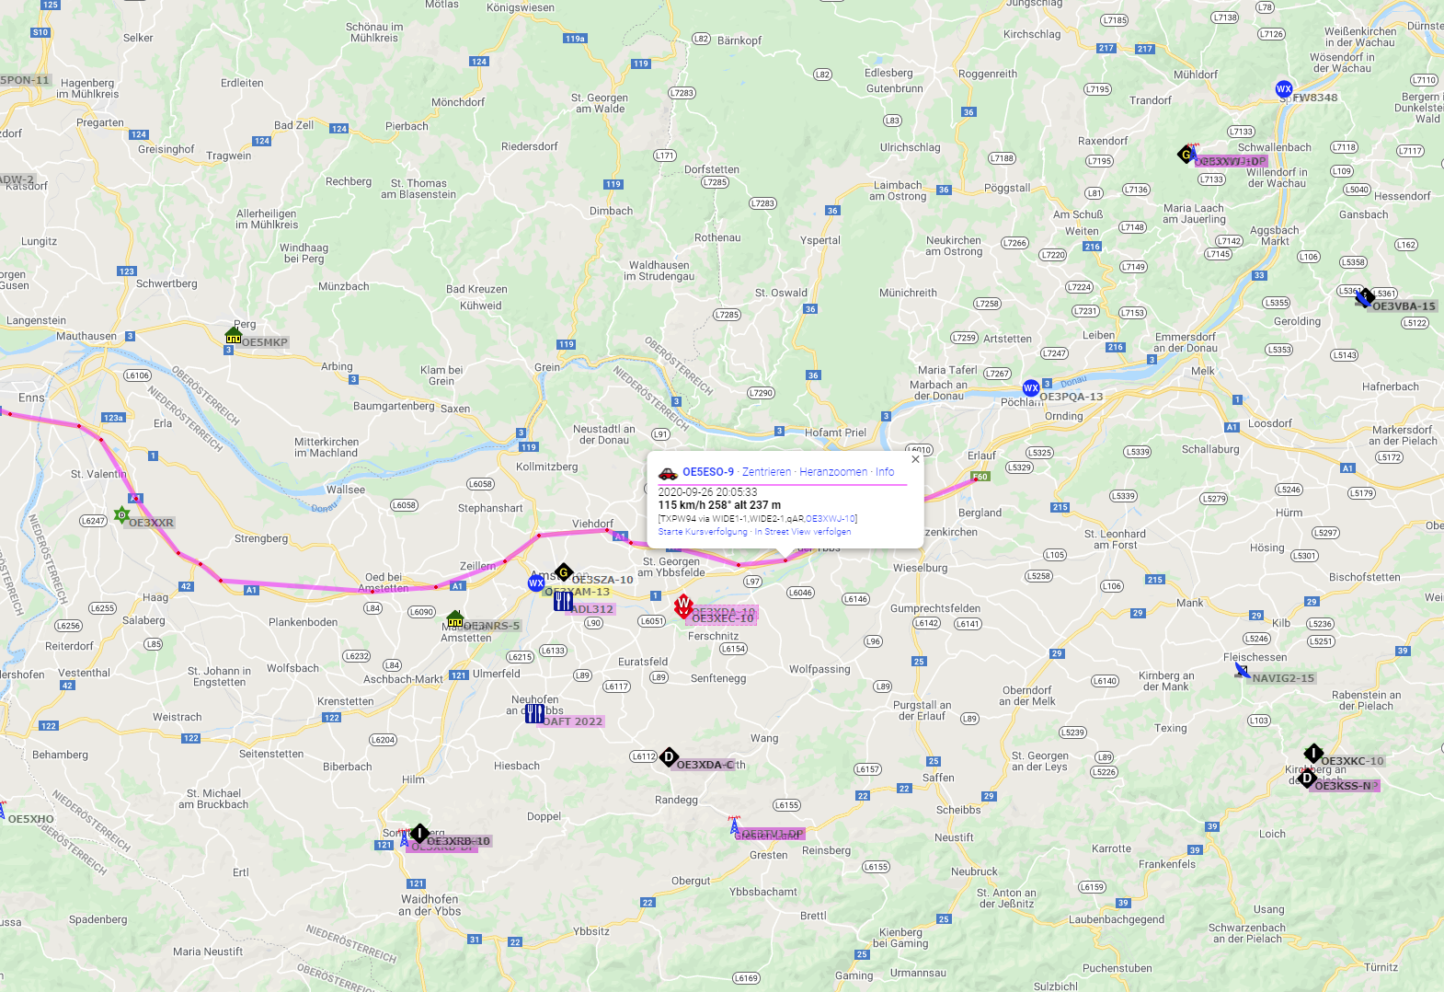The image size is (1444, 992).
Task: Select the black diamond icon of OE3XDA-C
Action: click(x=670, y=756)
